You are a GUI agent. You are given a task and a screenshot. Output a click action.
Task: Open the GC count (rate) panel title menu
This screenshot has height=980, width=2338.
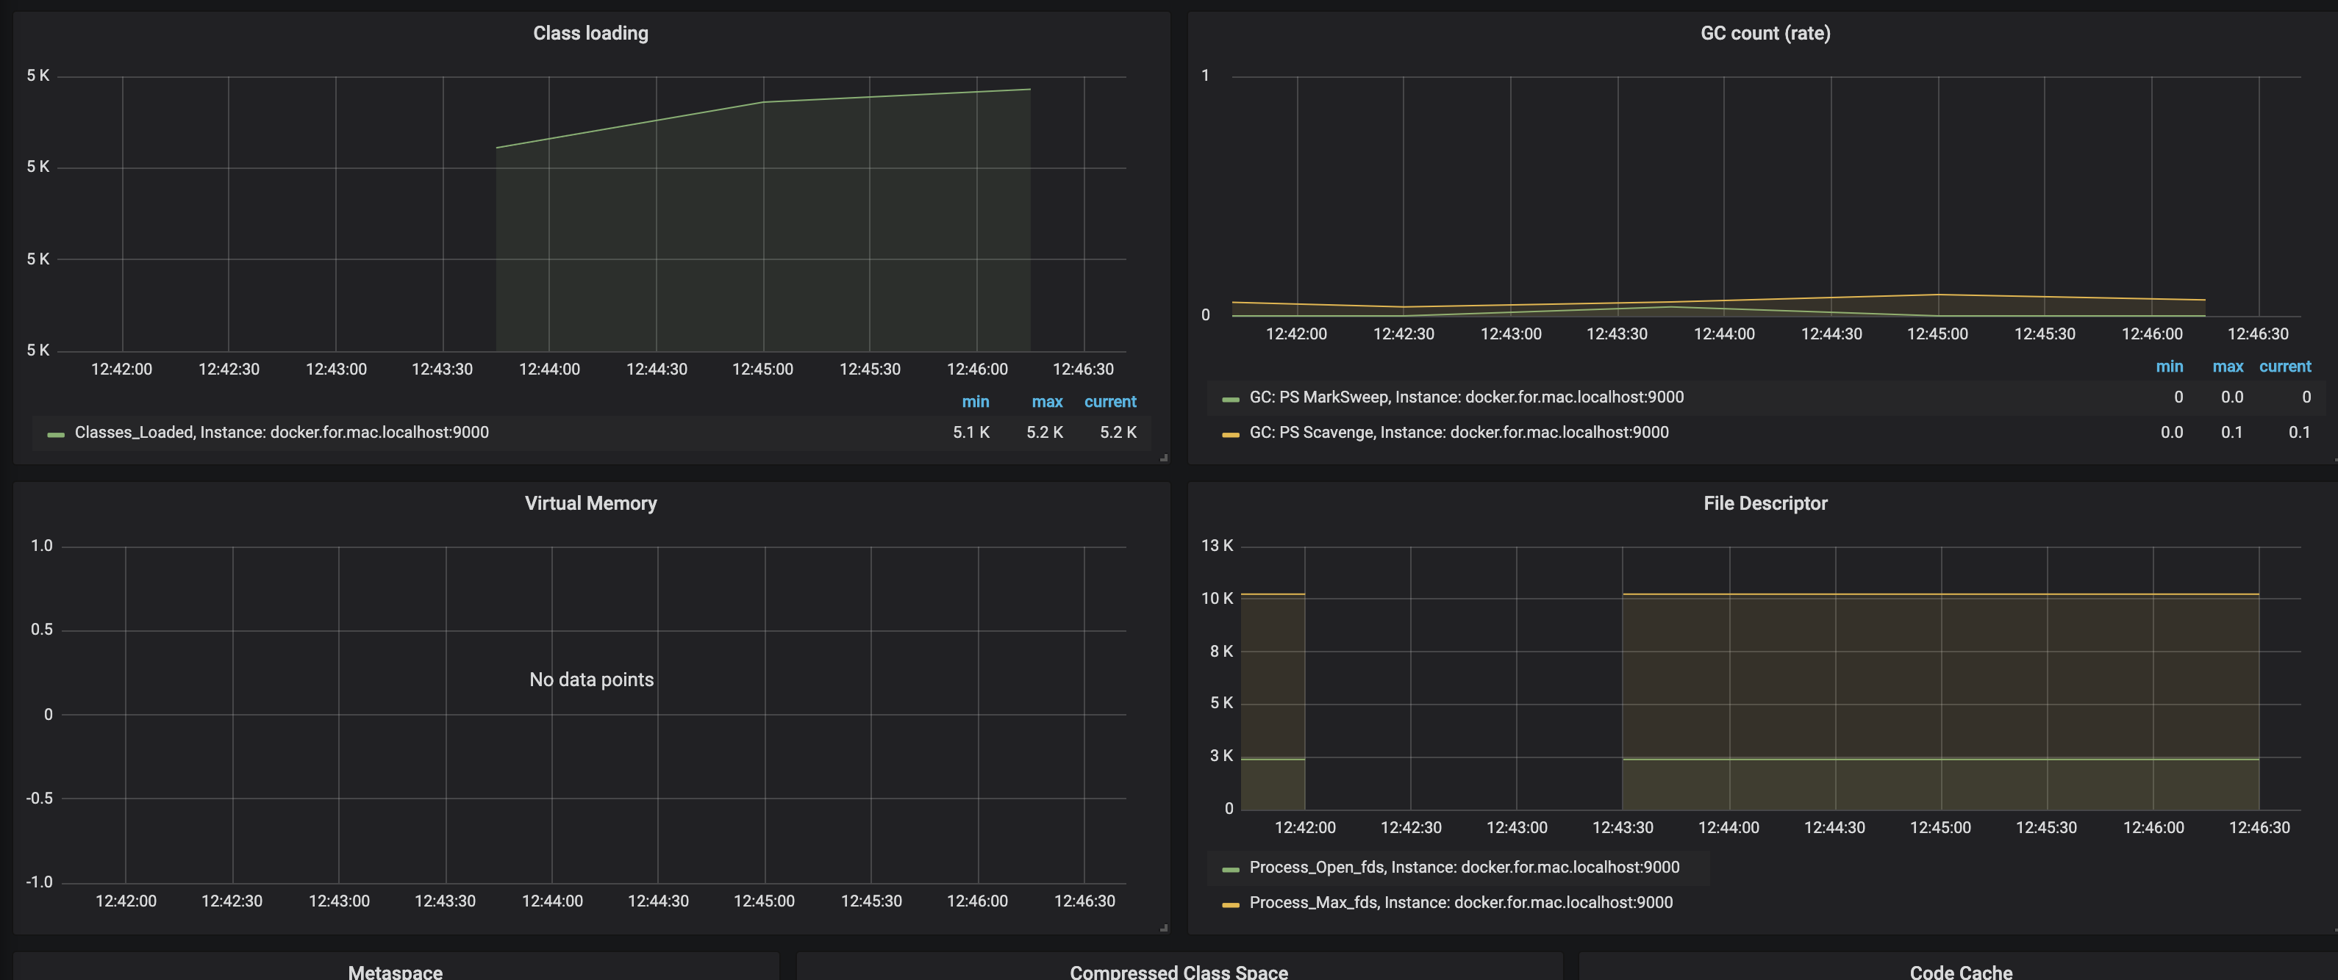pos(1765,34)
